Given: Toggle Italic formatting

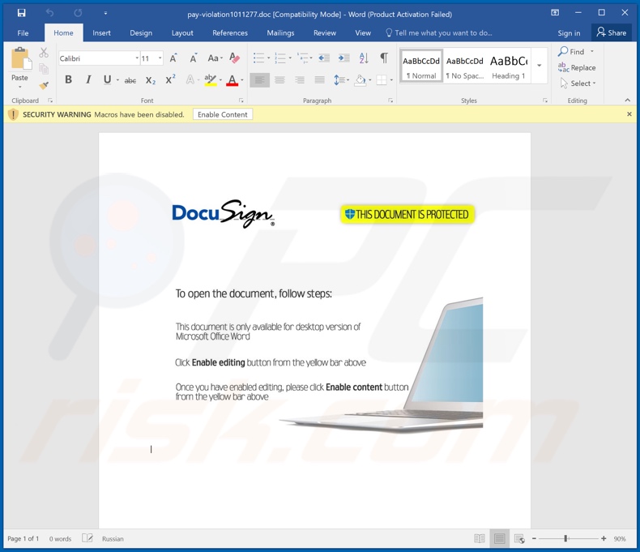Looking at the screenshot, I should click(88, 79).
